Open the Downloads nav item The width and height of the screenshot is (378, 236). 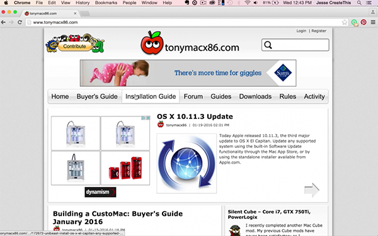[255, 96]
